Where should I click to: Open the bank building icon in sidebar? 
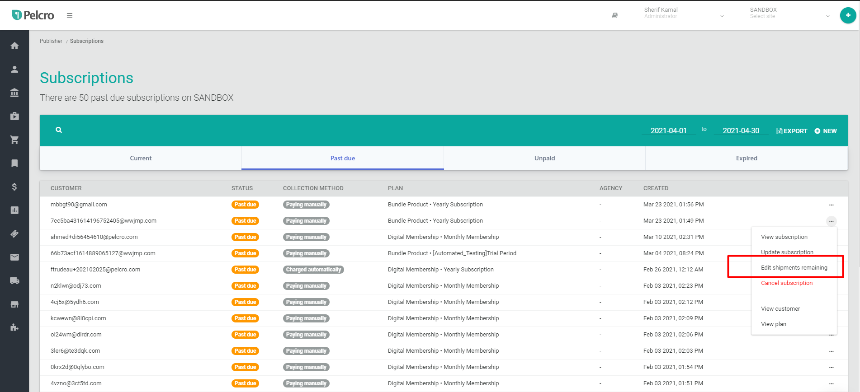[14, 93]
